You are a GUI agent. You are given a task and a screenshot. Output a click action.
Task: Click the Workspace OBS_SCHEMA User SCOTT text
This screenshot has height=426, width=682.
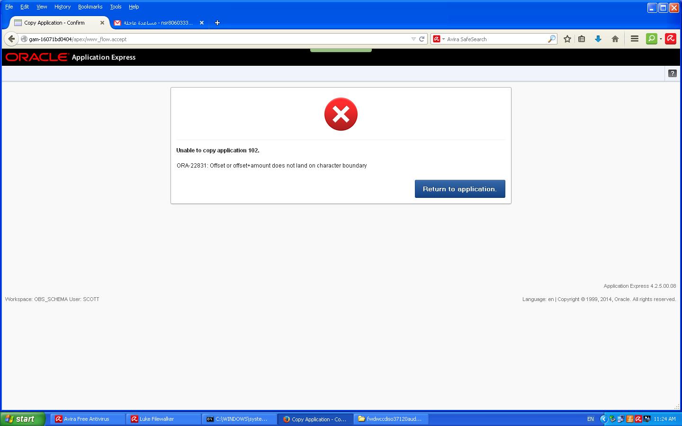pos(52,299)
